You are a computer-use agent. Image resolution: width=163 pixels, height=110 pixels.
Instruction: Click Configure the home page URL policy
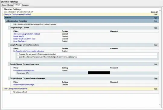click(24, 71)
